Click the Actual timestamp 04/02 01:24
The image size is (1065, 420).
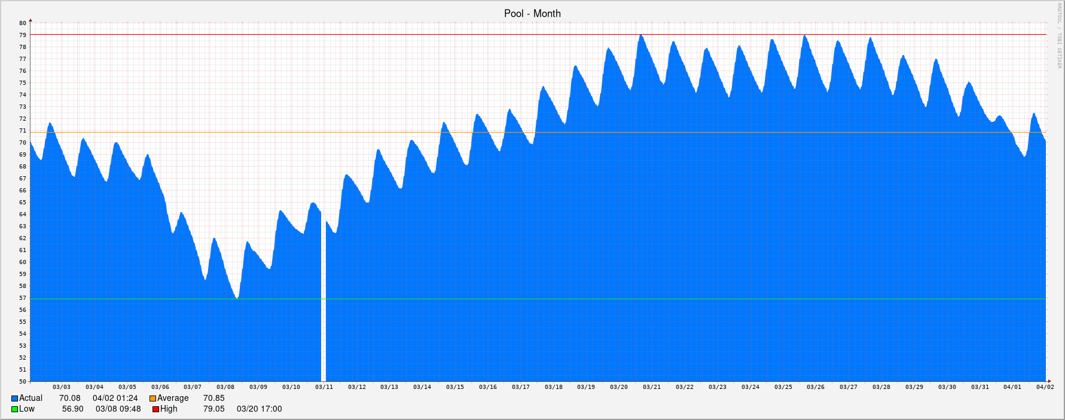[115, 398]
